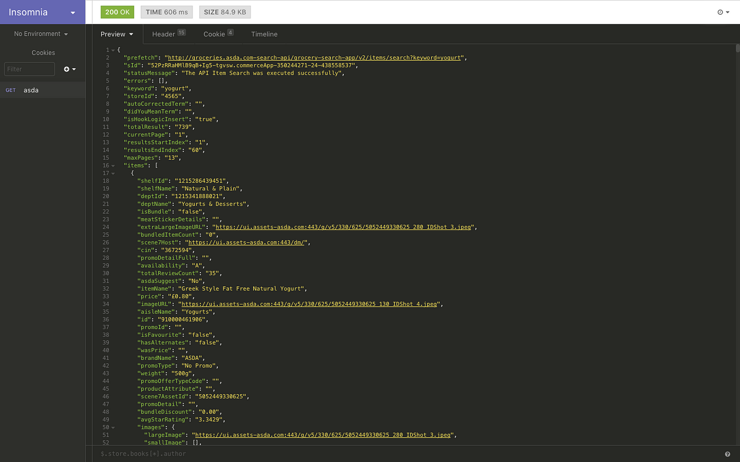Open the largeImage URL link
The height and width of the screenshot is (462, 740).
pyautogui.click(x=323, y=435)
